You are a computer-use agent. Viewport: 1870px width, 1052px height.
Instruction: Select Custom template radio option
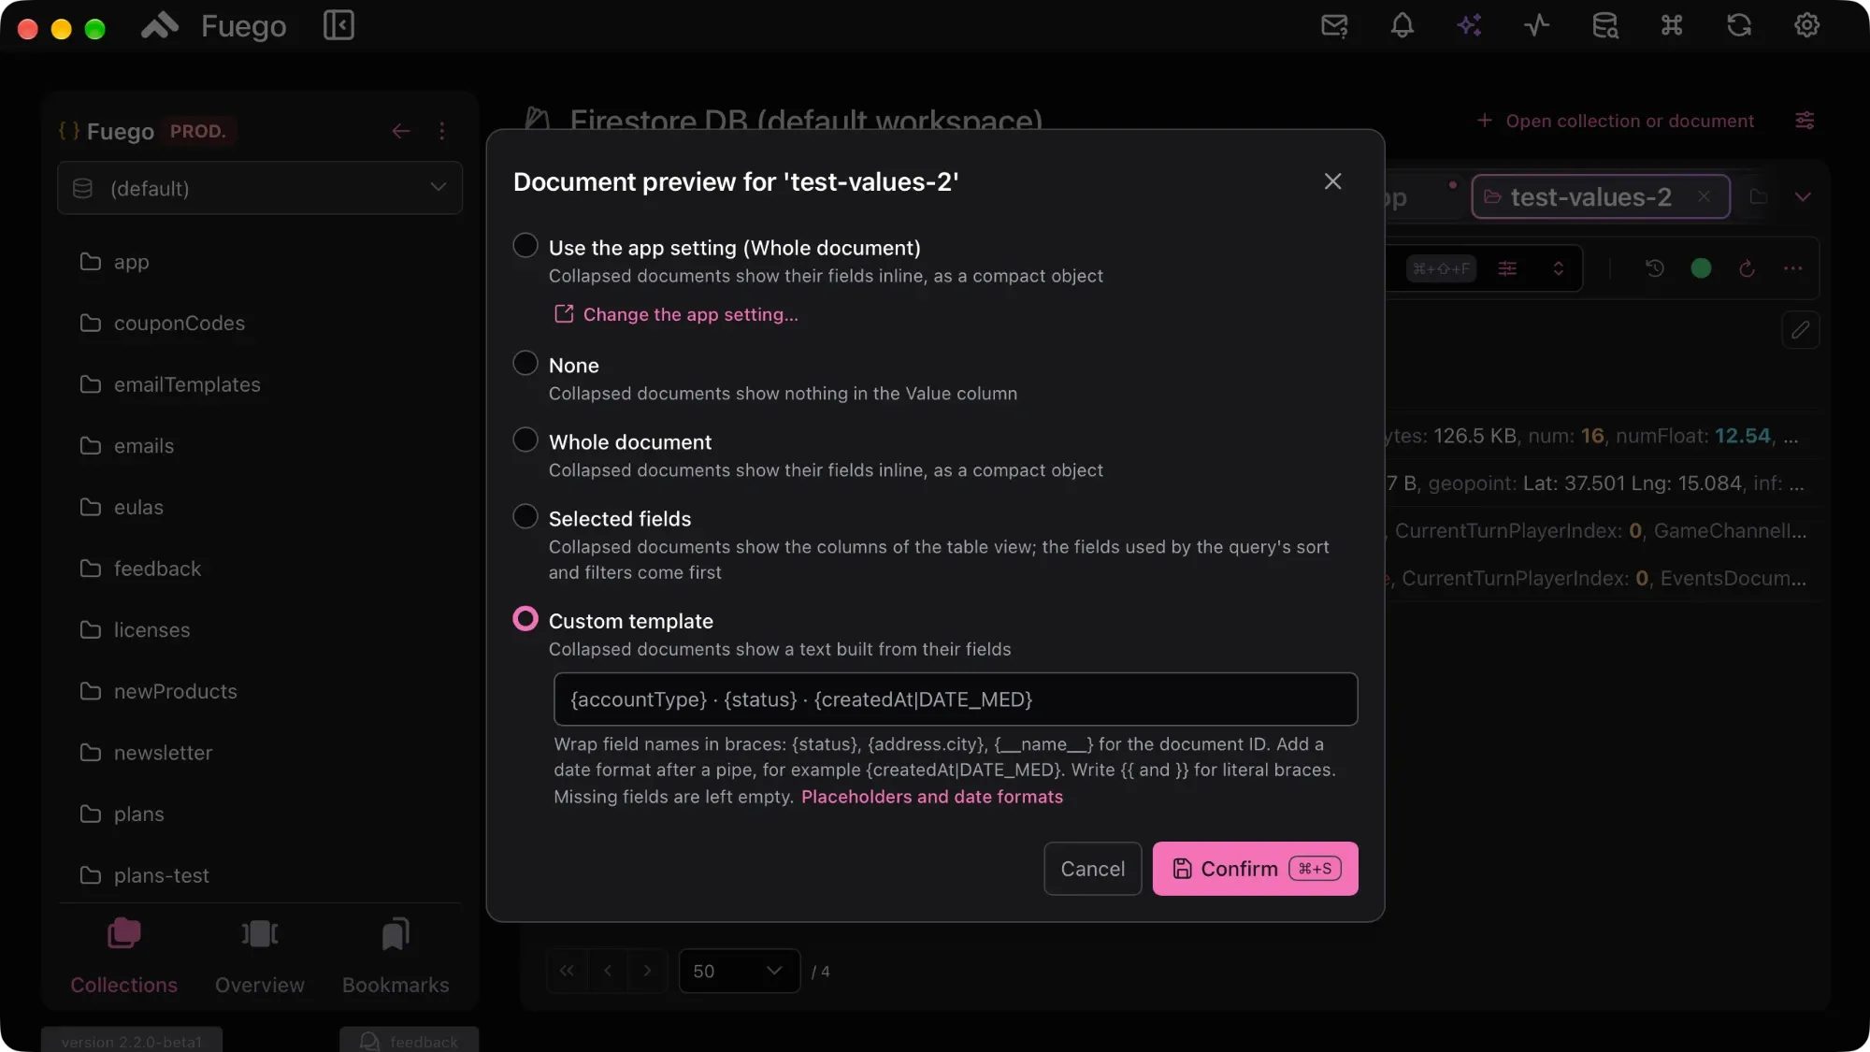(x=525, y=619)
